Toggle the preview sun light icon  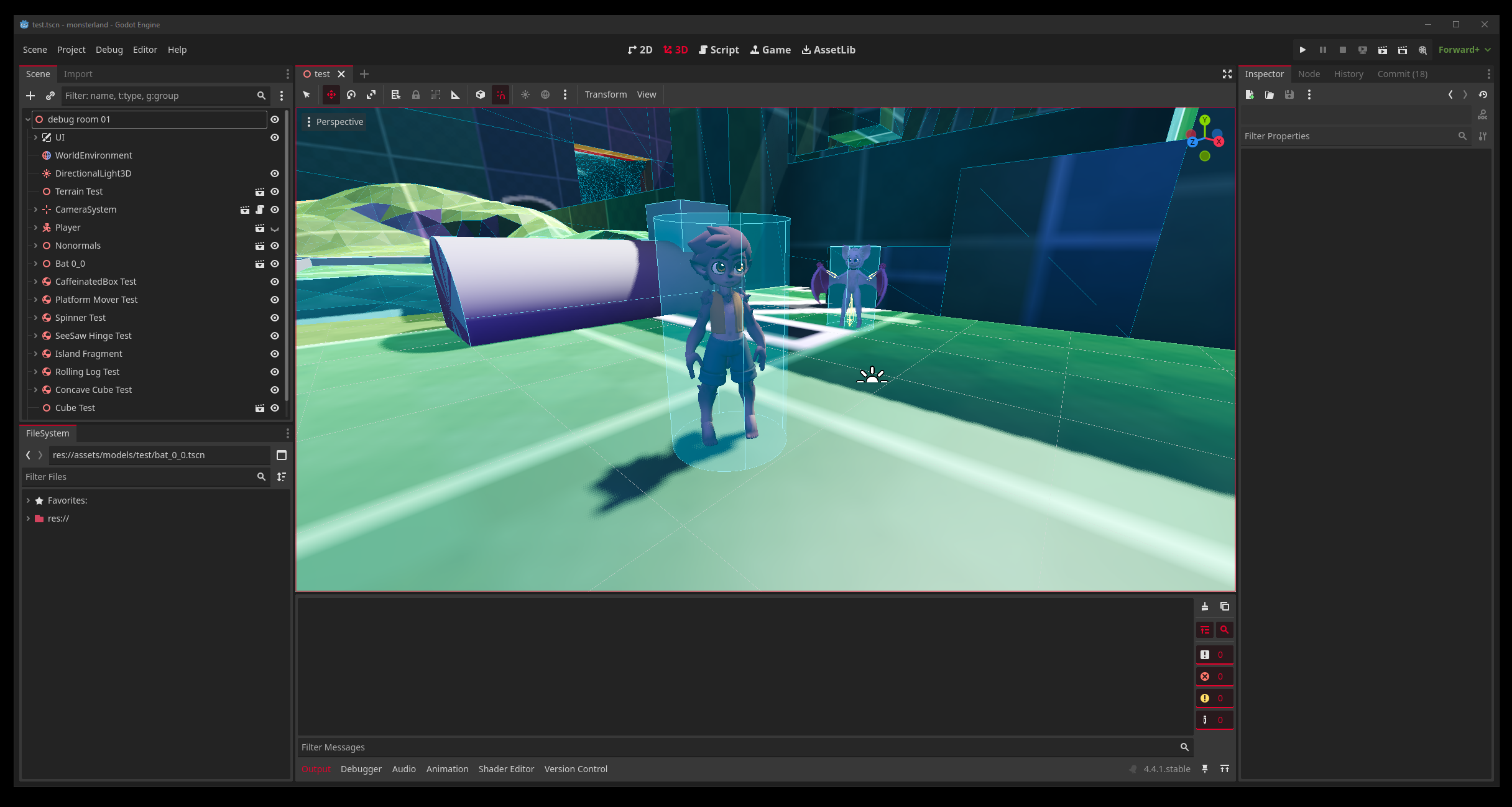[x=525, y=95]
